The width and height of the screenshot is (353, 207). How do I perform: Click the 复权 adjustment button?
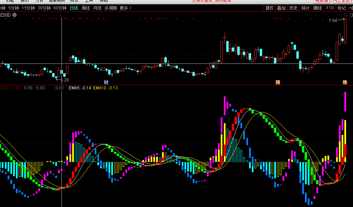(269, 8)
